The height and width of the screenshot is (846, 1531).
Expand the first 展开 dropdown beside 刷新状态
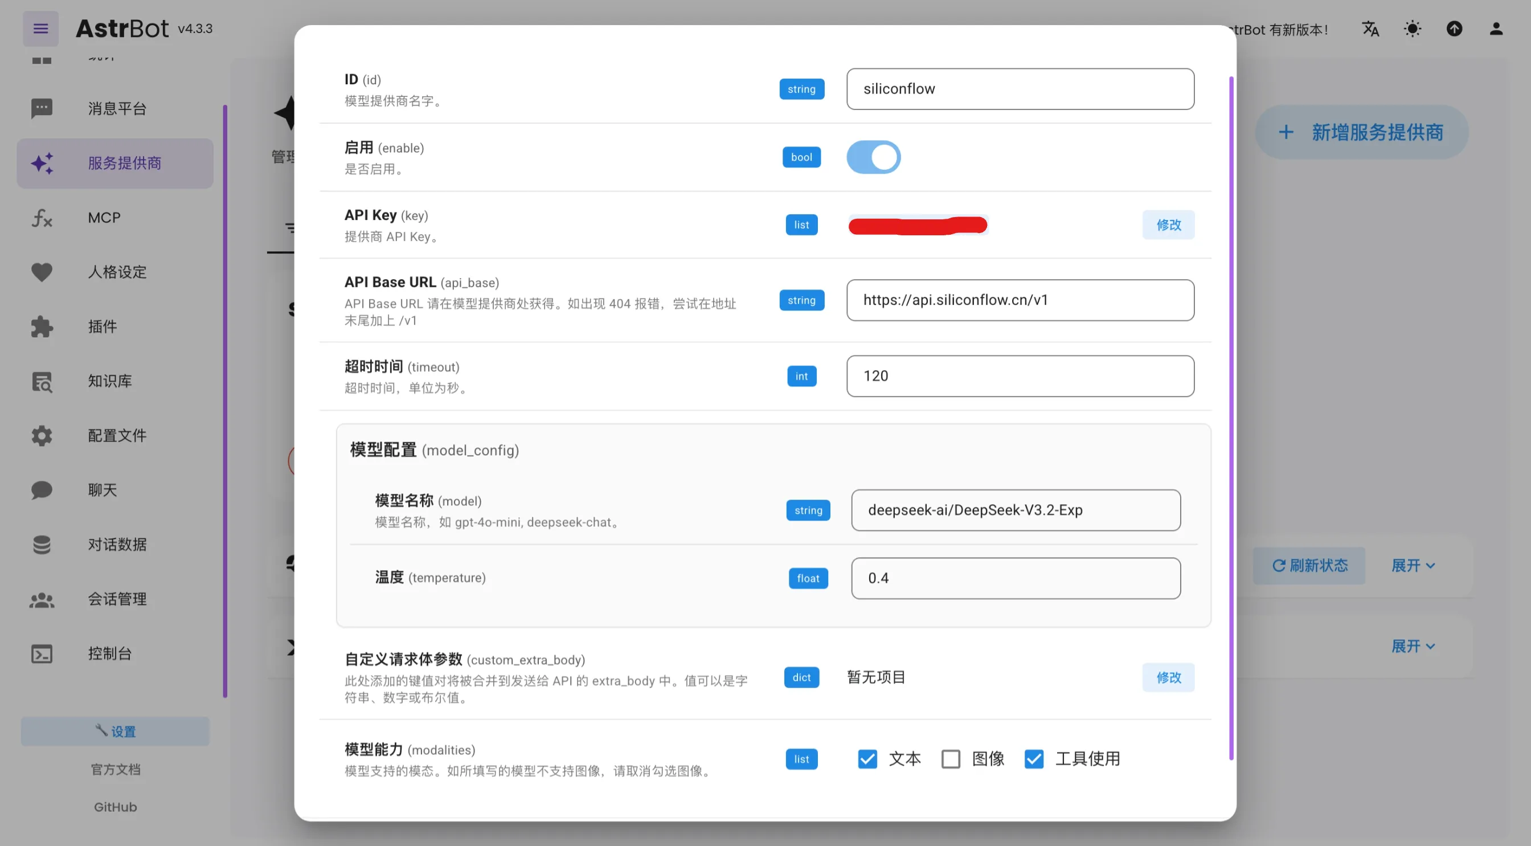click(1413, 565)
